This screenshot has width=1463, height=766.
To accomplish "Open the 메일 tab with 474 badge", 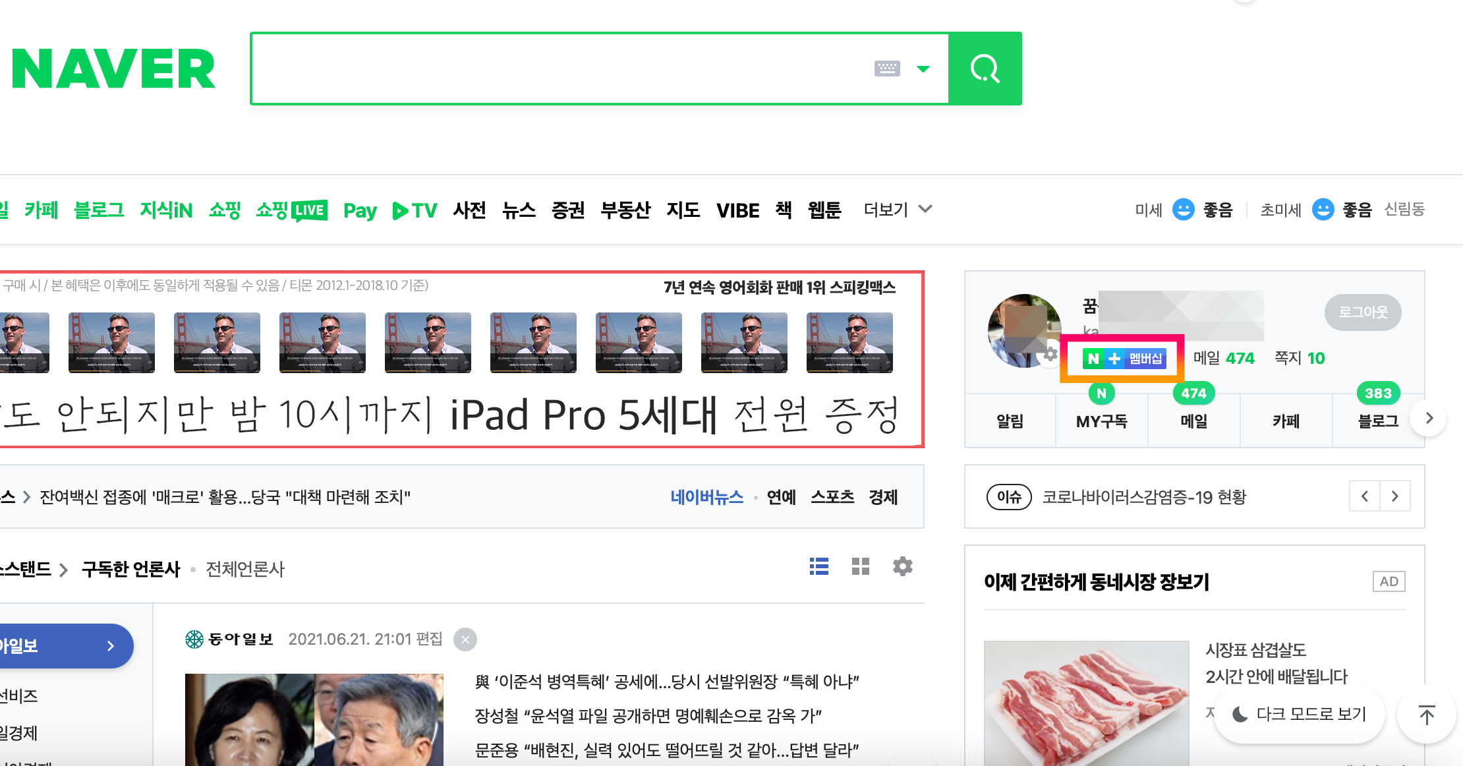I will point(1194,421).
